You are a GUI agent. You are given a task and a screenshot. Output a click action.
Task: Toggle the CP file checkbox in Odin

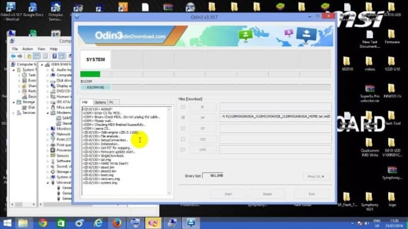click(183, 128)
